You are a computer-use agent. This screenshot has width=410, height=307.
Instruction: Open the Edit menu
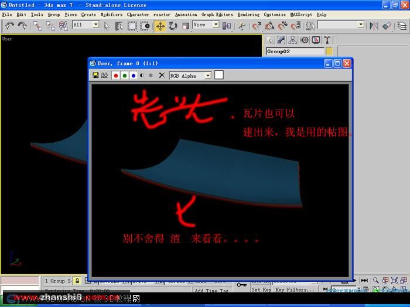21,15
